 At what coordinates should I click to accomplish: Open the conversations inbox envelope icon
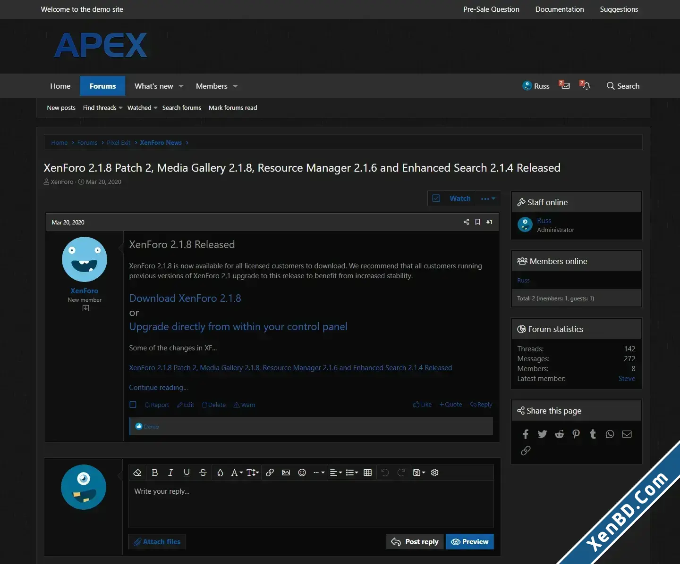point(565,85)
